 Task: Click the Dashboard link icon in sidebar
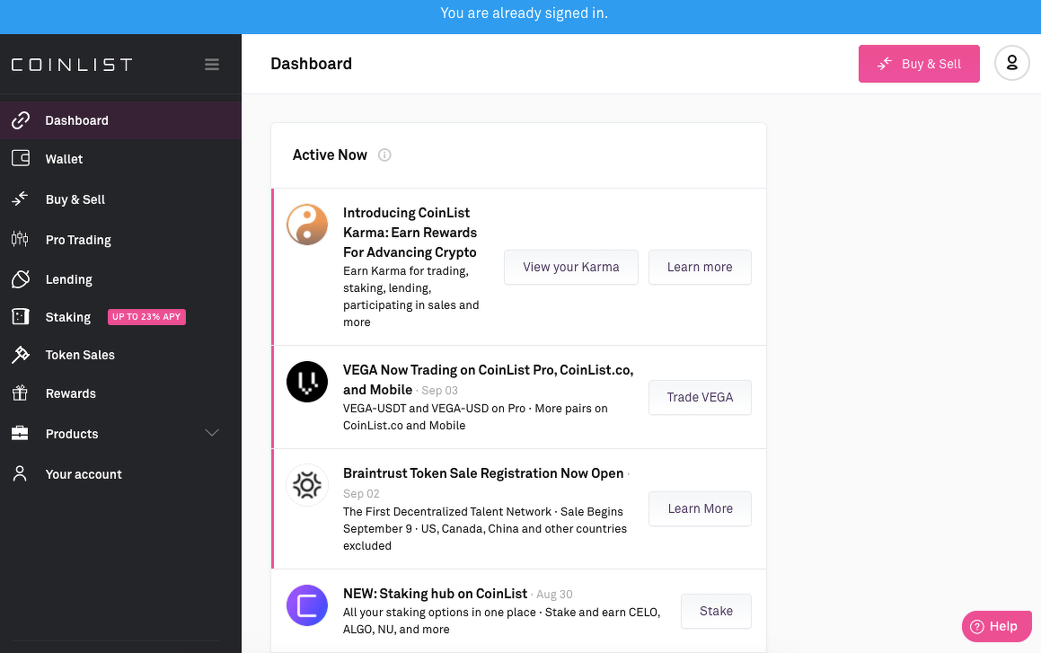21,120
